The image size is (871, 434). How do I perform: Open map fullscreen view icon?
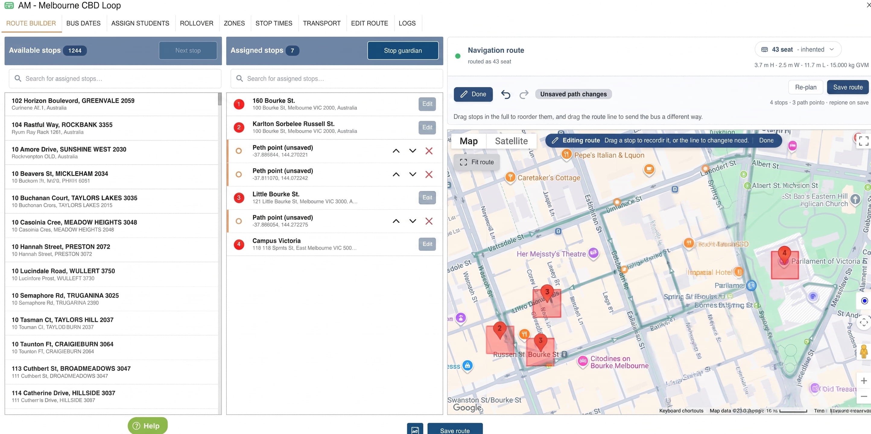pyautogui.click(x=863, y=141)
